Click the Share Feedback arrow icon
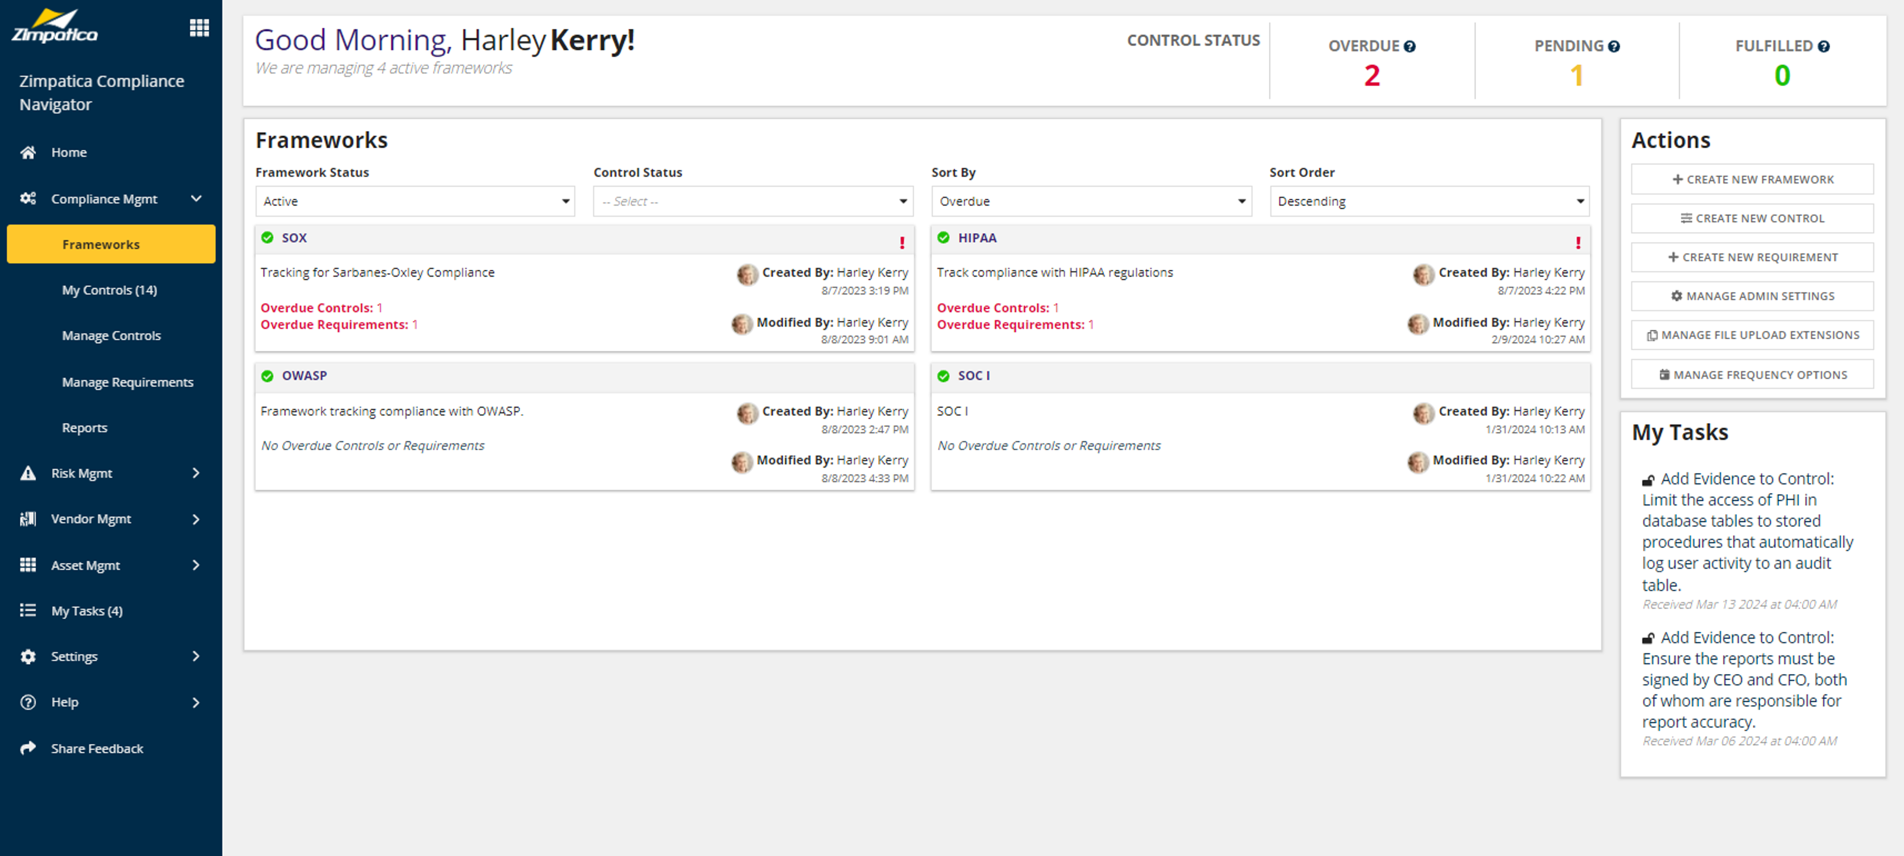The height and width of the screenshot is (856, 1904). [28, 748]
